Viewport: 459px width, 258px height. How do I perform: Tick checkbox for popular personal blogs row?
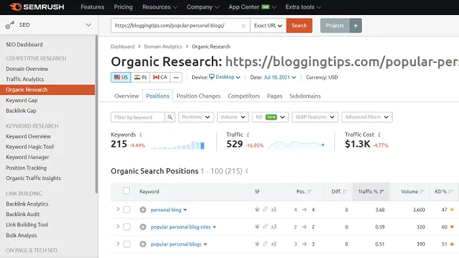127,244
